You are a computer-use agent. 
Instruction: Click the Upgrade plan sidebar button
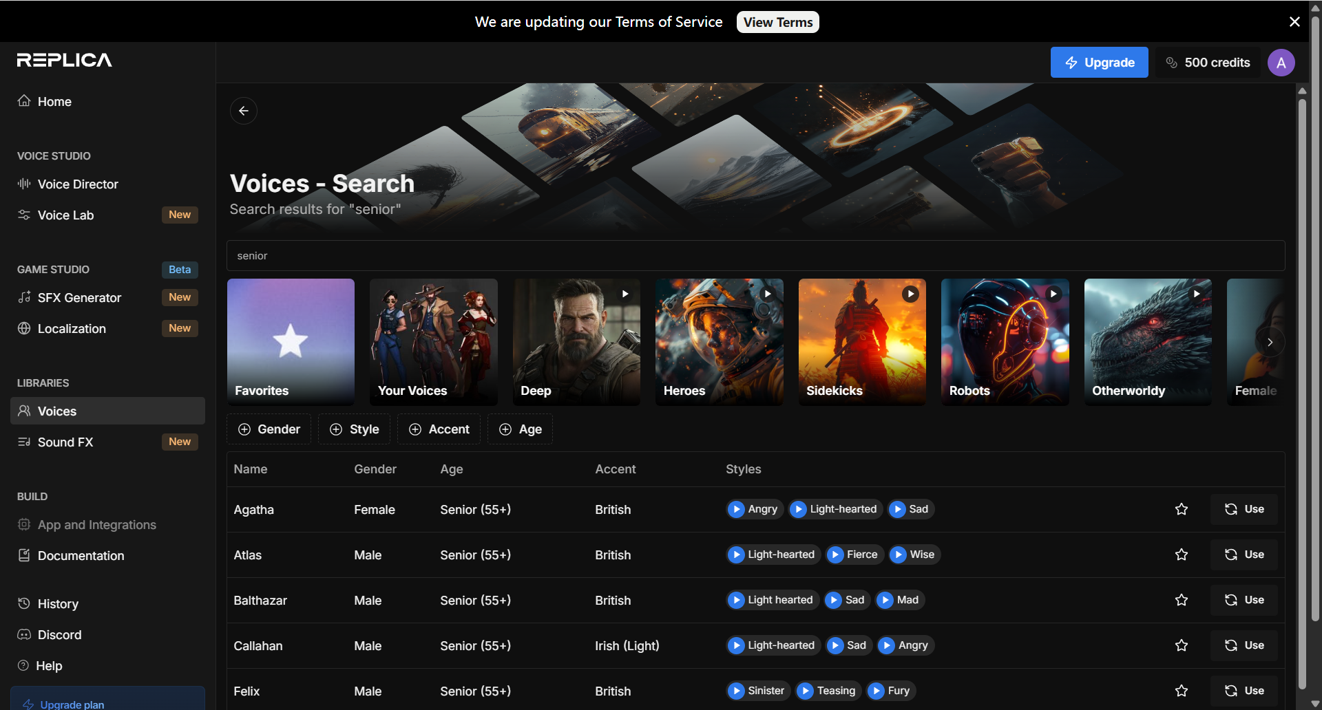pos(107,699)
